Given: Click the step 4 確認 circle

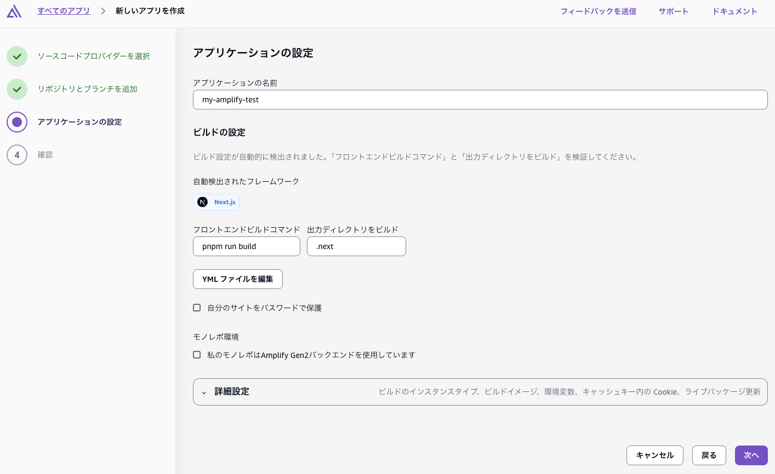Looking at the screenshot, I should 17,155.
